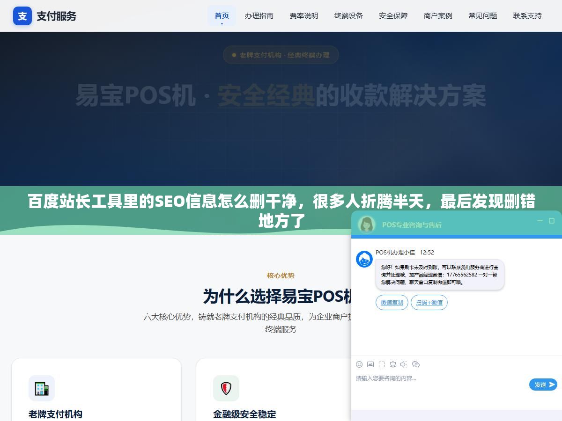The height and width of the screenshot is (421, 562).
Task: Click the POS机办理小佳 sender name
Action: pos(395,252)
